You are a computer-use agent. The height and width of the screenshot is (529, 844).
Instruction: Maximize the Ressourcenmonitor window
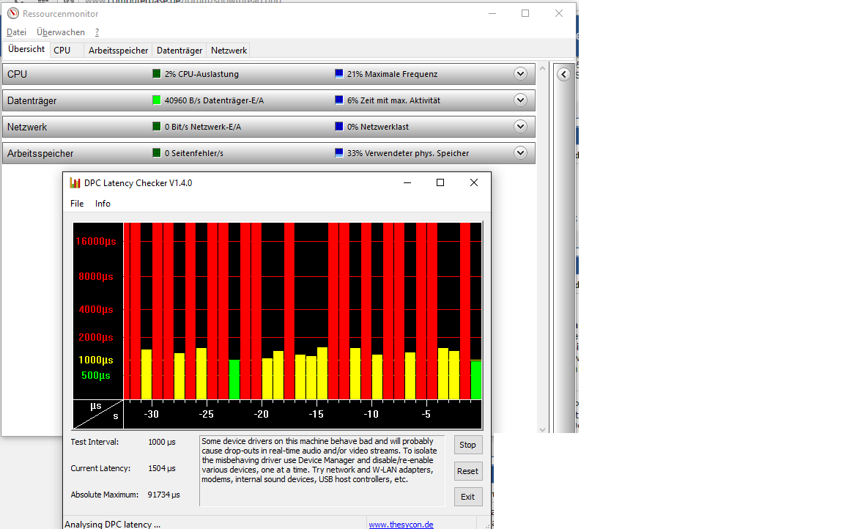tap(525, 13)
